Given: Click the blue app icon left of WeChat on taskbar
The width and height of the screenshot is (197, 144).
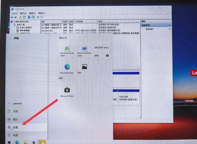Looking at the screenshot, I should (34, 142).
